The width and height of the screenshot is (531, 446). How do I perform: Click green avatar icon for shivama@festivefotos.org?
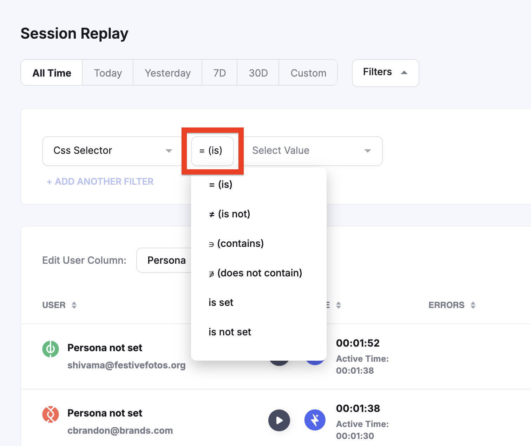[x=51, y=349]
